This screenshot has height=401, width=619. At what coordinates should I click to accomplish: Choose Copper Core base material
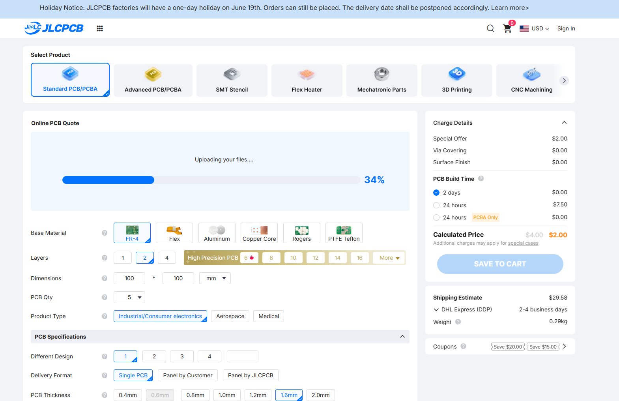pos(259,233)
